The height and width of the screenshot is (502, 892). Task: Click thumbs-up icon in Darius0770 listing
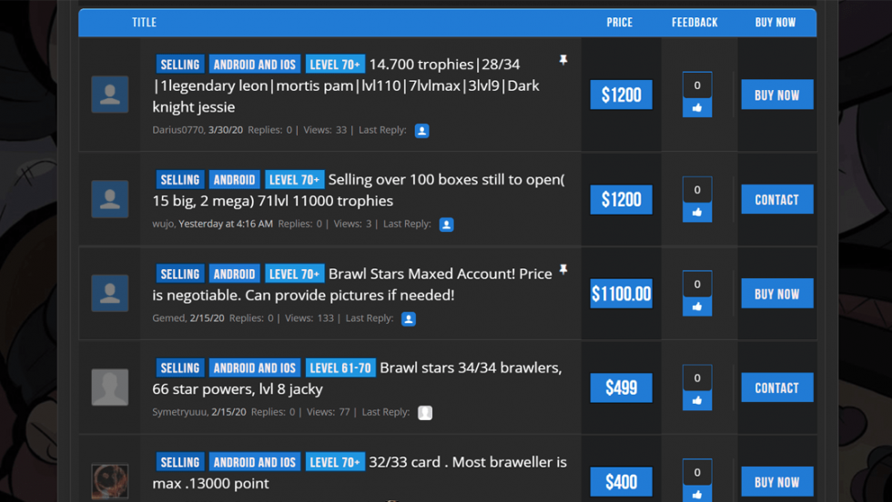[697, 107]
